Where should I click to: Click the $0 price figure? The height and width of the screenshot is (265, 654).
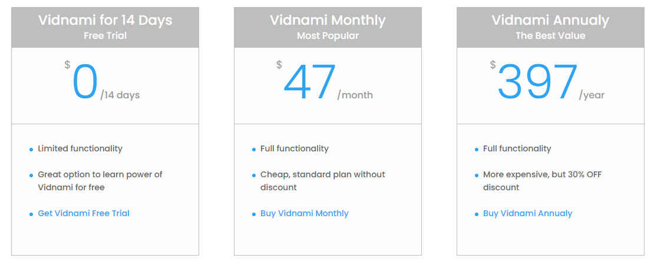[x=85, y=83]
